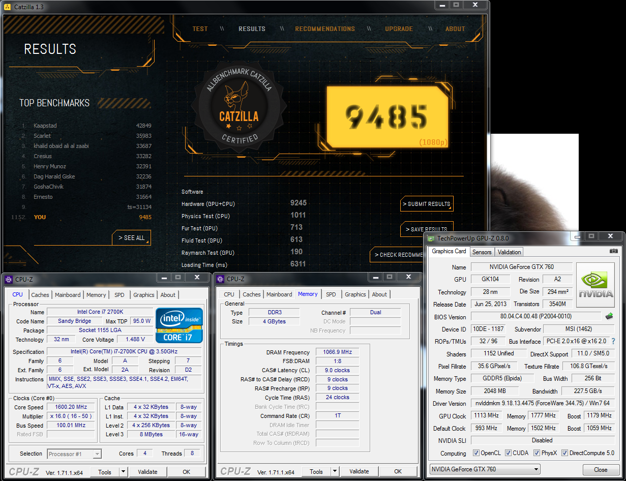
Task: Click the DRAM Frequency value 1066.9 MHz
Action: click(x=337, y=352)
